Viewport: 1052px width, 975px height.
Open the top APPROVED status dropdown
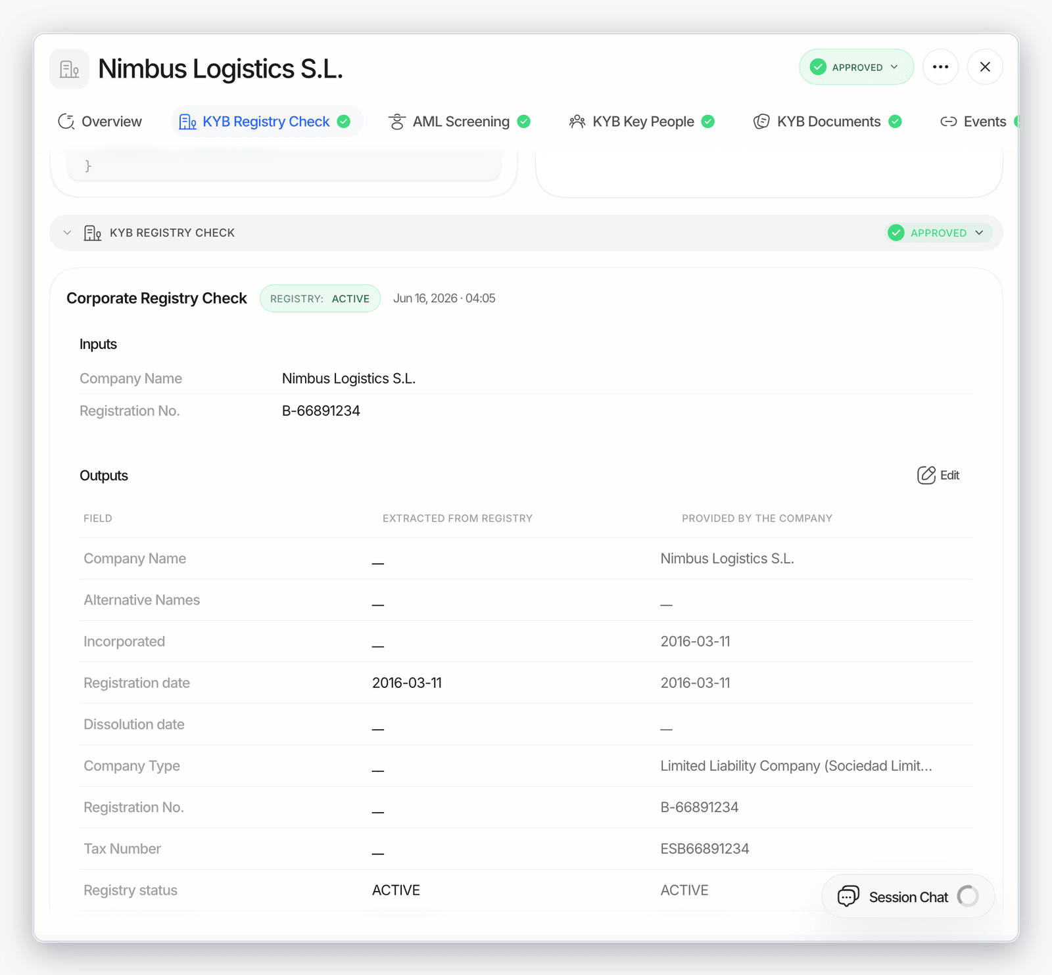coord(856,67)
